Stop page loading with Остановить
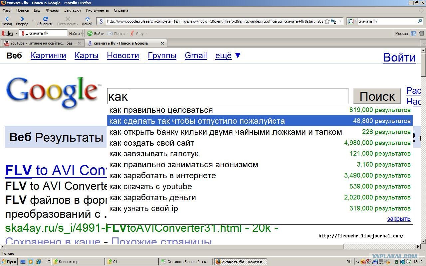Screen dimensions: 426x266 click(68, 21)
